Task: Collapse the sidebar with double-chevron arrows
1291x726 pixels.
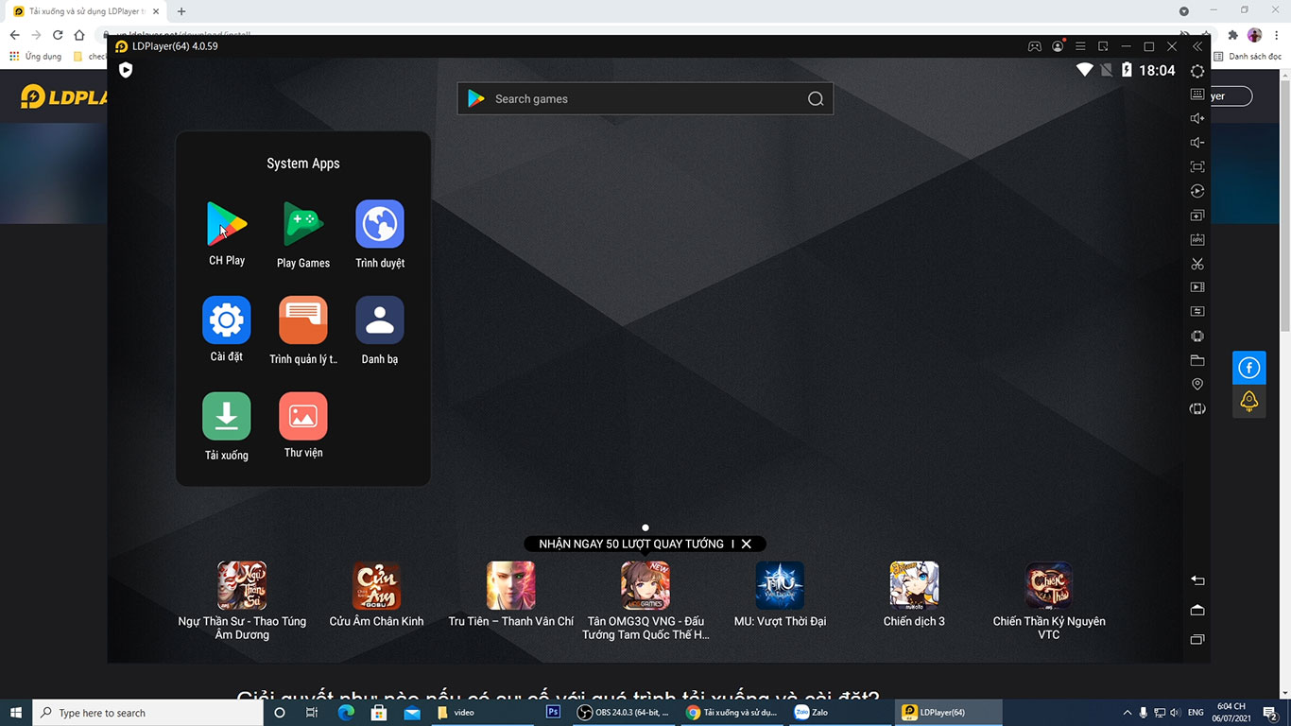Action: coord(1197,46)
